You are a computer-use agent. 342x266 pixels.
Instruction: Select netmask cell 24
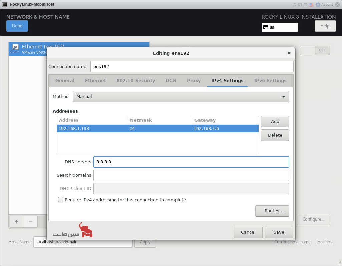tap(160, 129)
